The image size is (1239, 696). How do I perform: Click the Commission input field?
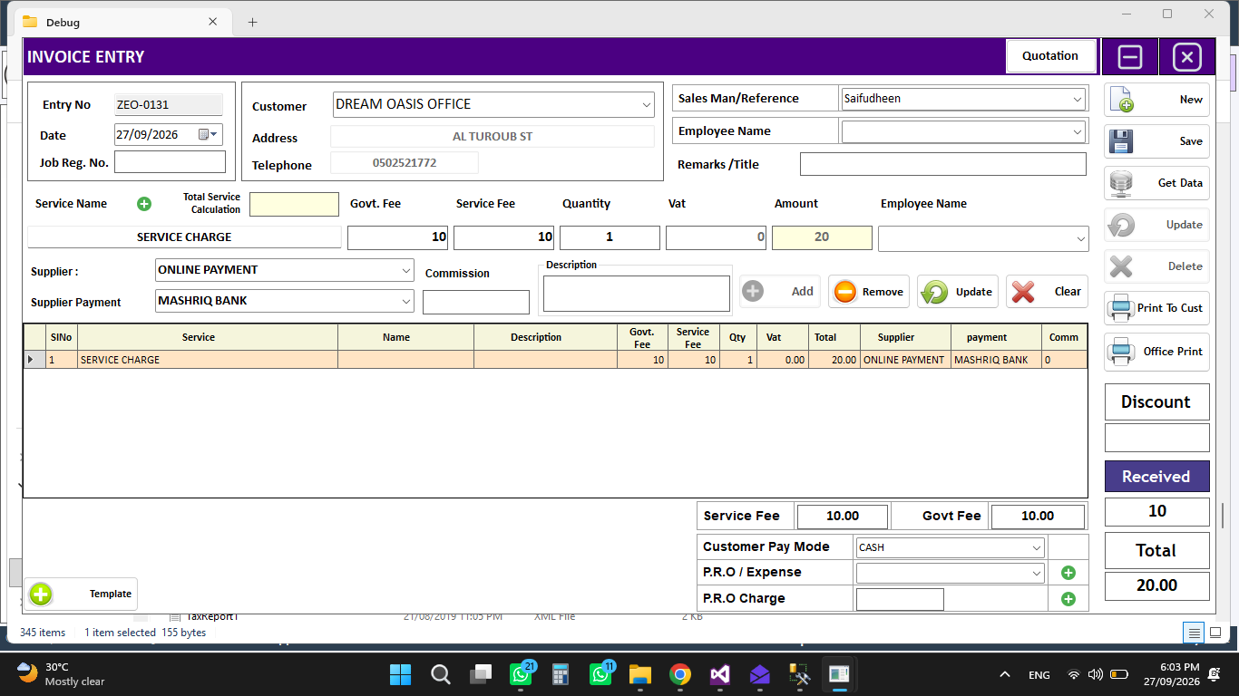coord(476,303)
